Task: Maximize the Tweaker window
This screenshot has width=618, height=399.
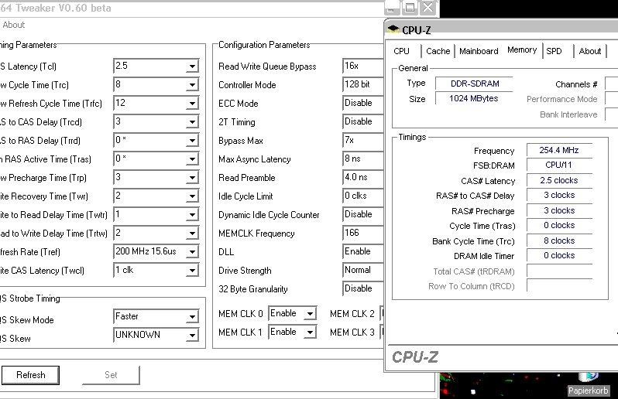Action: (x=410, y=8)
